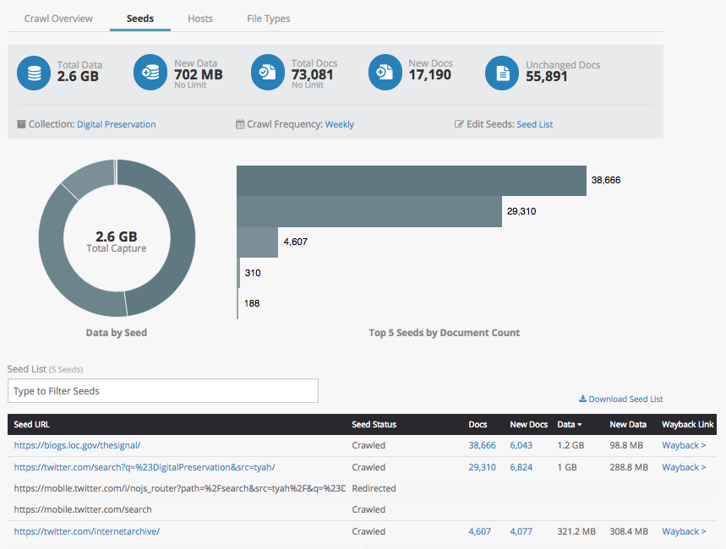
Task: Click the 38,666 top bar in chart
Action: click(x=411, y=180)
